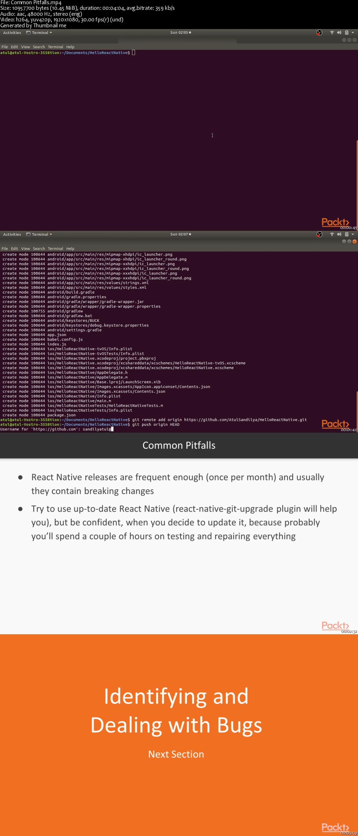Open View menu in the empty-prompt terminal
This screenshot has height=836, width=358.
(x=26, y=47)
